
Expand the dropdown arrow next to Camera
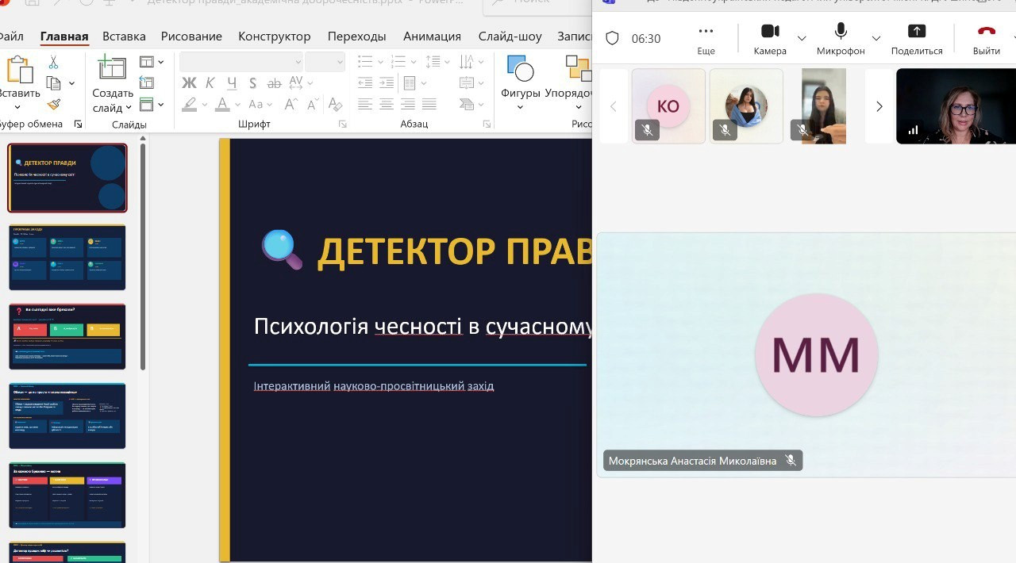[x=802, y=38]
